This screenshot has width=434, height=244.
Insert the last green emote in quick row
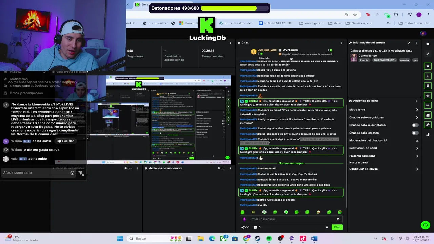click(340, 212)
